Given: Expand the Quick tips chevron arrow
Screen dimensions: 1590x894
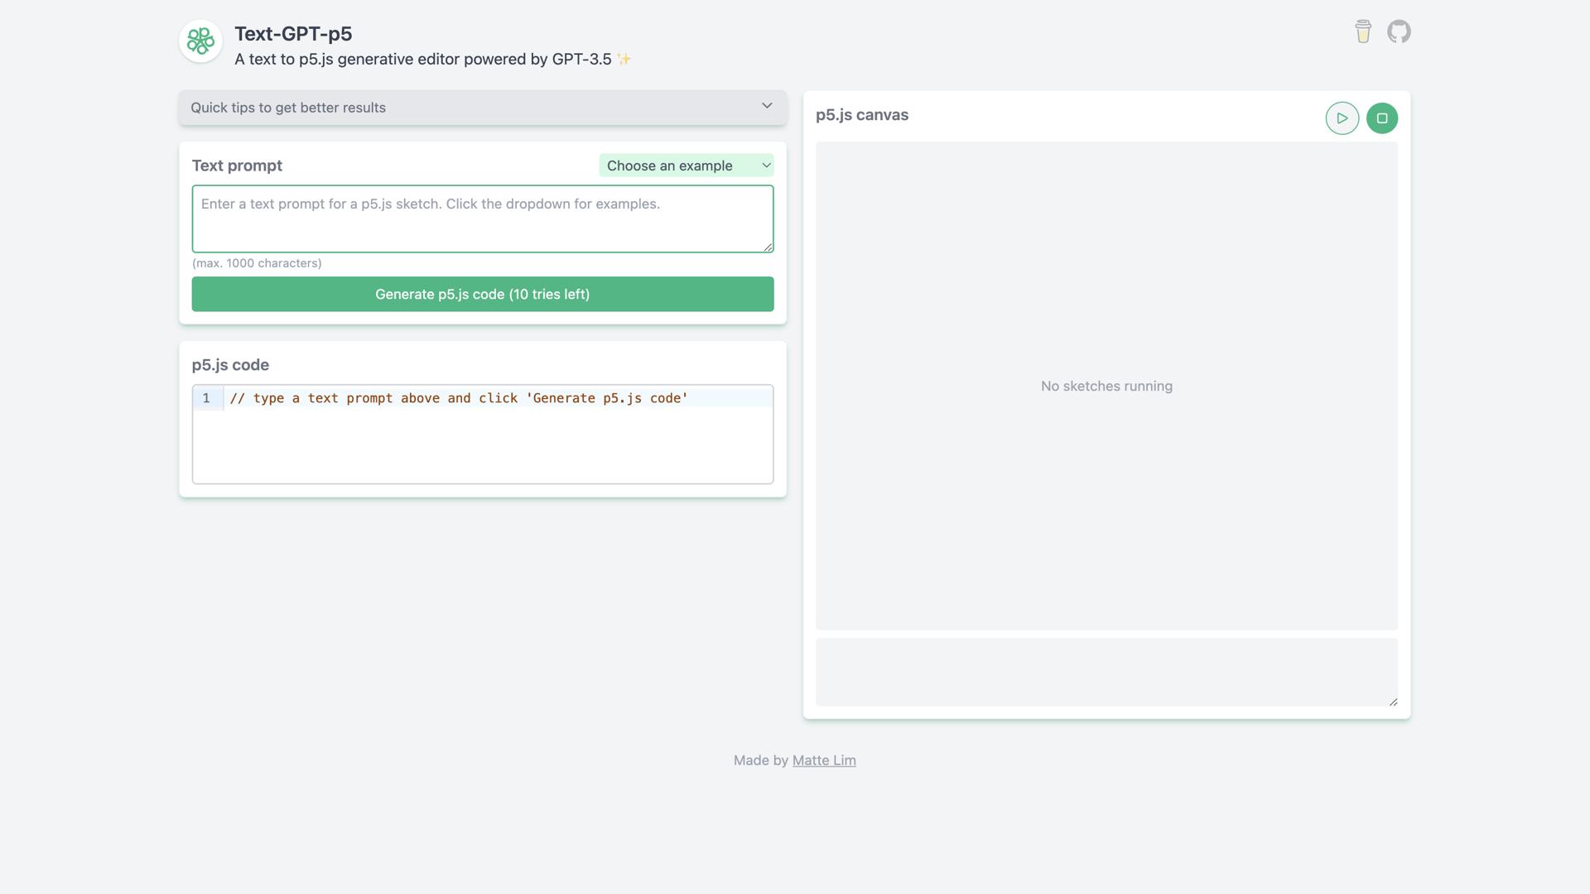Looking at the screenshot, I should click(767, 106).
